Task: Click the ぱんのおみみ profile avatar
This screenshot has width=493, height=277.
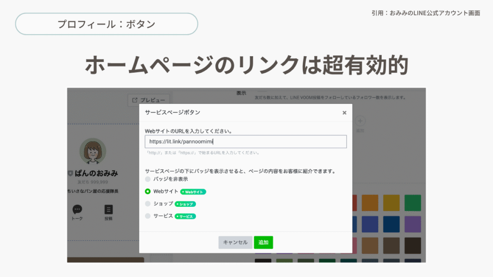Action: (x=92, y=151)
